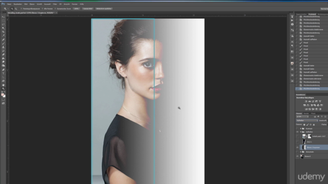The image size is (328, 184).
Task: Expand the Abdunkeln layer group
Action: pos(301,152)
